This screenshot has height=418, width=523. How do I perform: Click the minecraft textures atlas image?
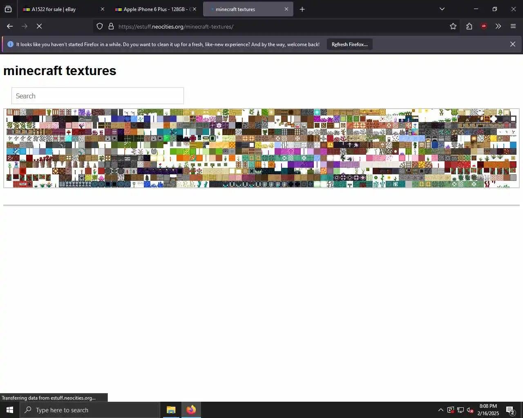(x=261, y=148)
